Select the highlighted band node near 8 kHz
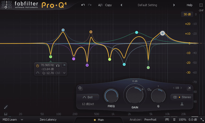Screen dimensions: 205x123 tap(162, 33)
